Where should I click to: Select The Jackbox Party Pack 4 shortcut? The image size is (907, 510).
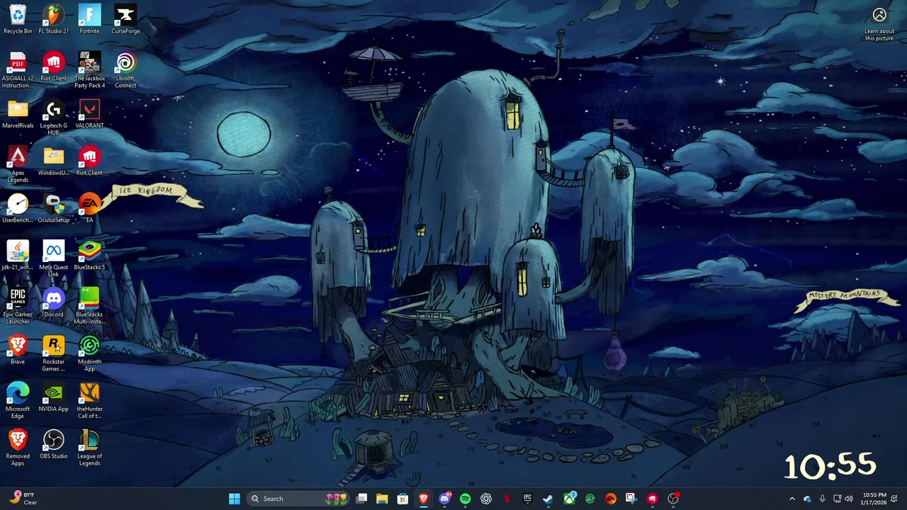click(89, 70)
